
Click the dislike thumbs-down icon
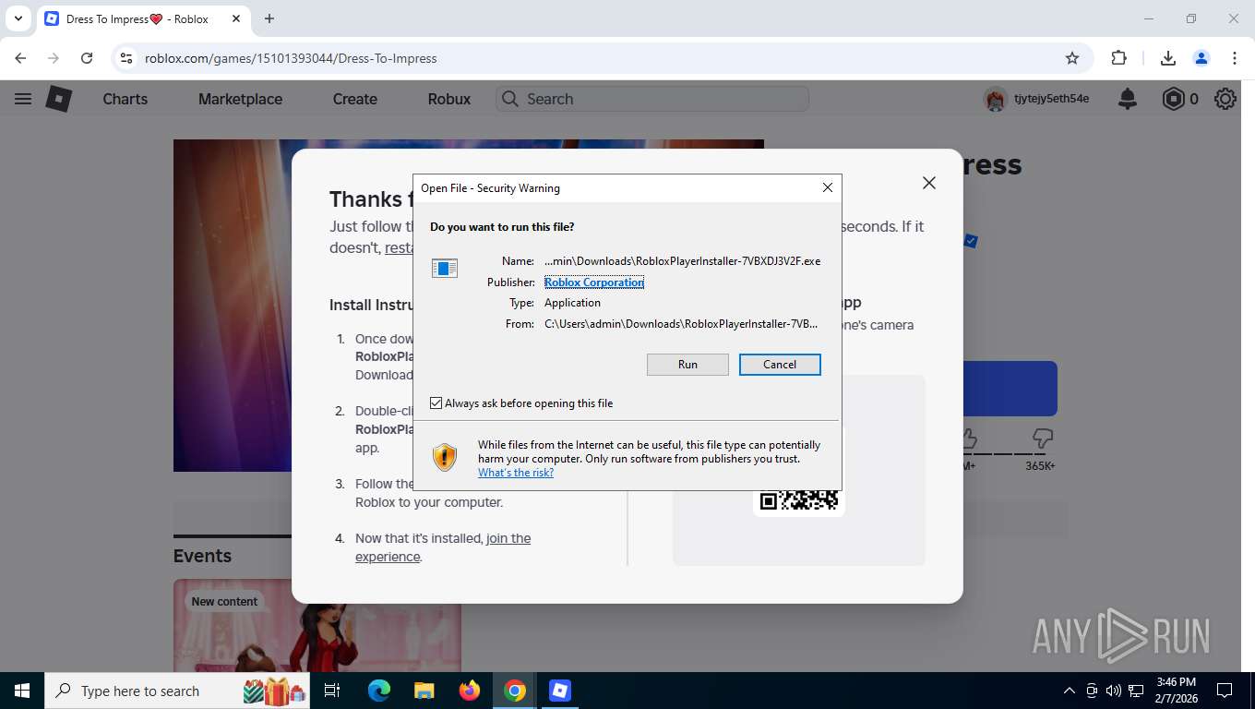point(1043,438)
